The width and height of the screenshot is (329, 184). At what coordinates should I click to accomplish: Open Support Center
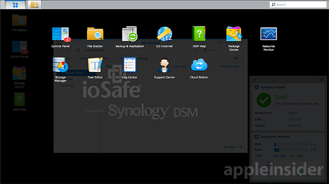164,68
